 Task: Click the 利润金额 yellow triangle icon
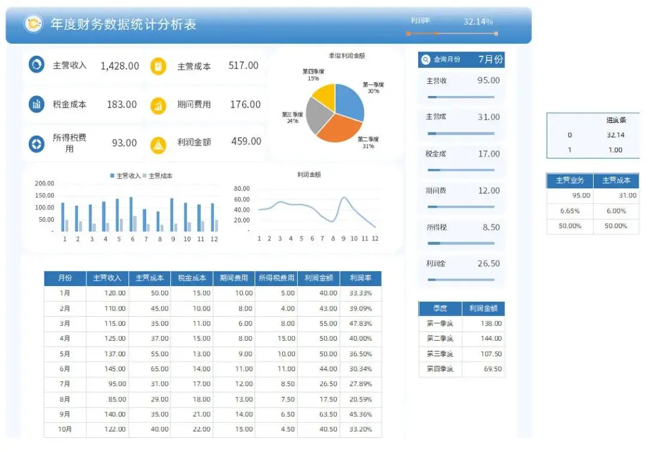click(x=158, y=145)
